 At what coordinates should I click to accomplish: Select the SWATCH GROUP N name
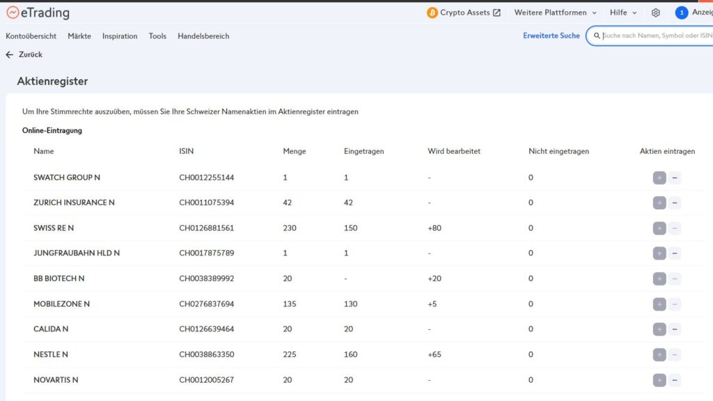67,178
